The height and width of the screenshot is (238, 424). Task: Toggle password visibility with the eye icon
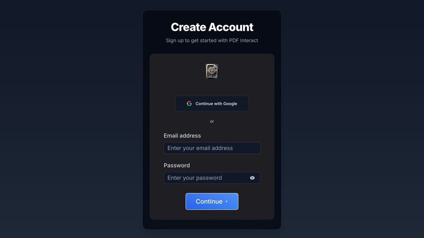[252, 178]
